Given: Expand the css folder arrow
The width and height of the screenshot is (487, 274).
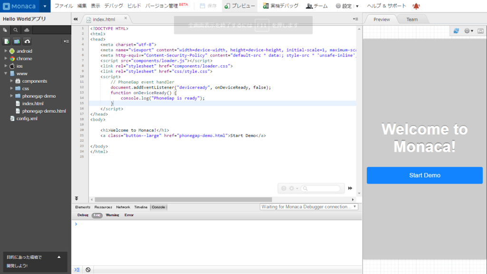Looking at the screenshot, I should 11,88.
